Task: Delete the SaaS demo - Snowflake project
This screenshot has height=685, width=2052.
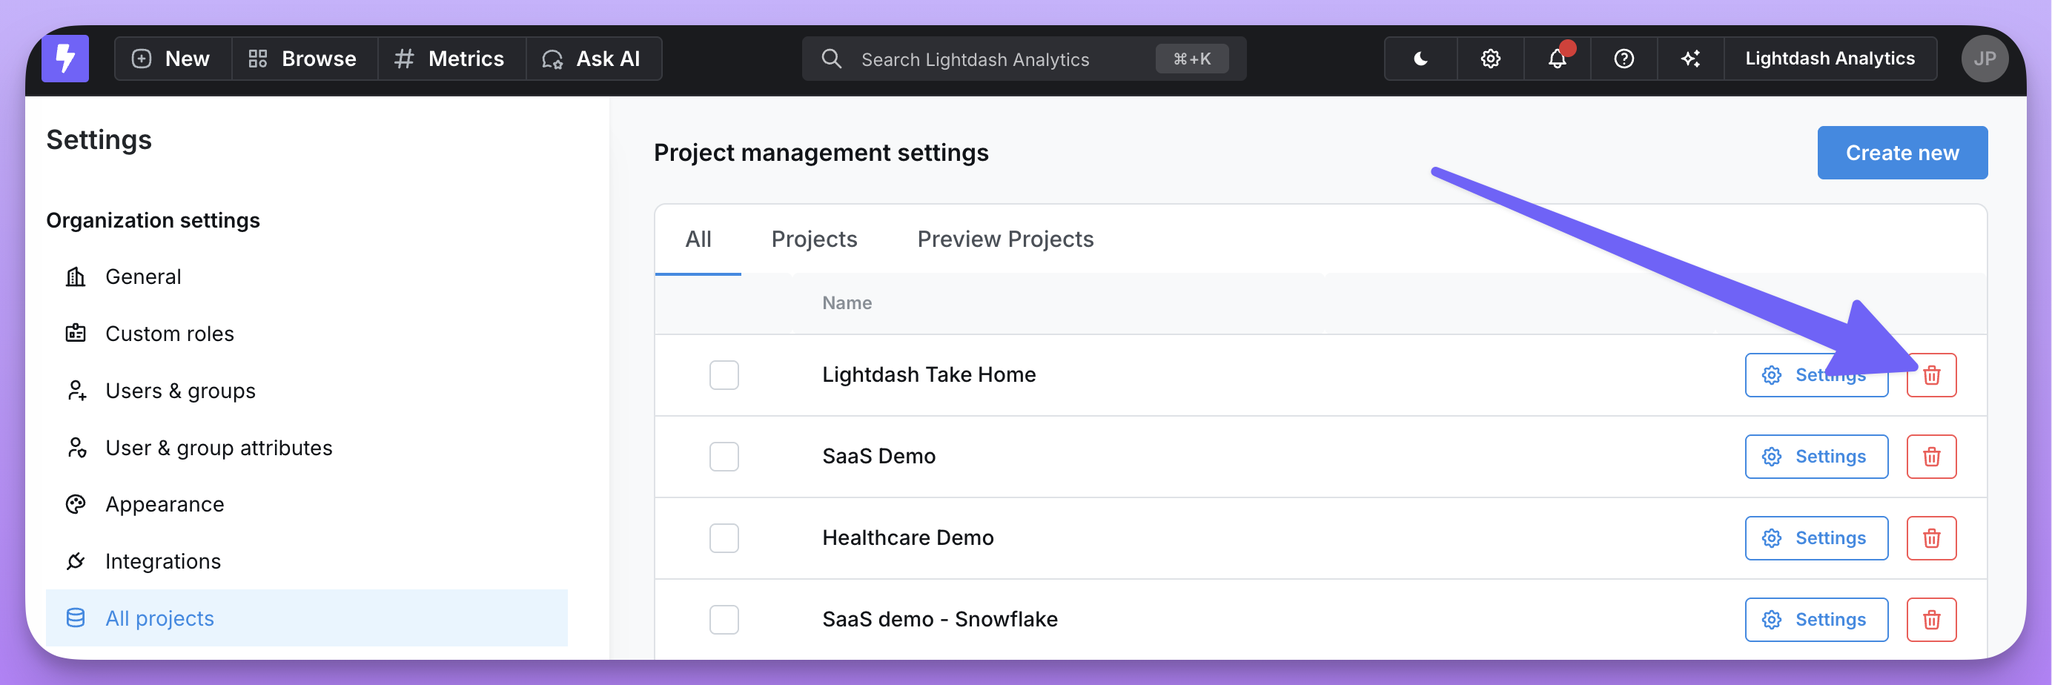Action: point(1931,620)
